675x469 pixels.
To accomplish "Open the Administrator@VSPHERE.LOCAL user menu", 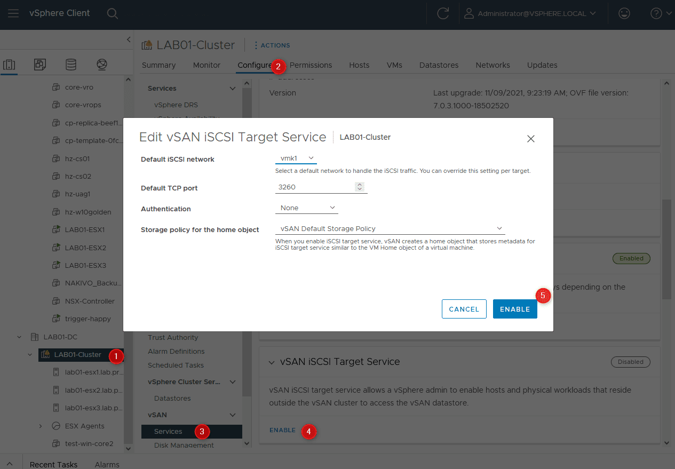I will pos(530,14).
